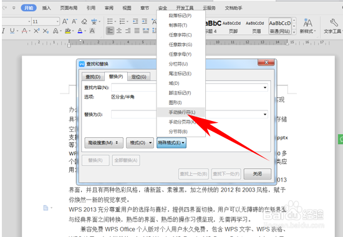This screenshot has height=237, width=343.
Task: Expand the 高级搜索(M) options
Action: (x=104, y=143)
